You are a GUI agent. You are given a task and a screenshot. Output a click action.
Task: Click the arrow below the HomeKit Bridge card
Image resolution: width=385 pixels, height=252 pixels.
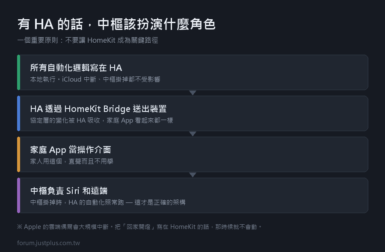point(193,134)
